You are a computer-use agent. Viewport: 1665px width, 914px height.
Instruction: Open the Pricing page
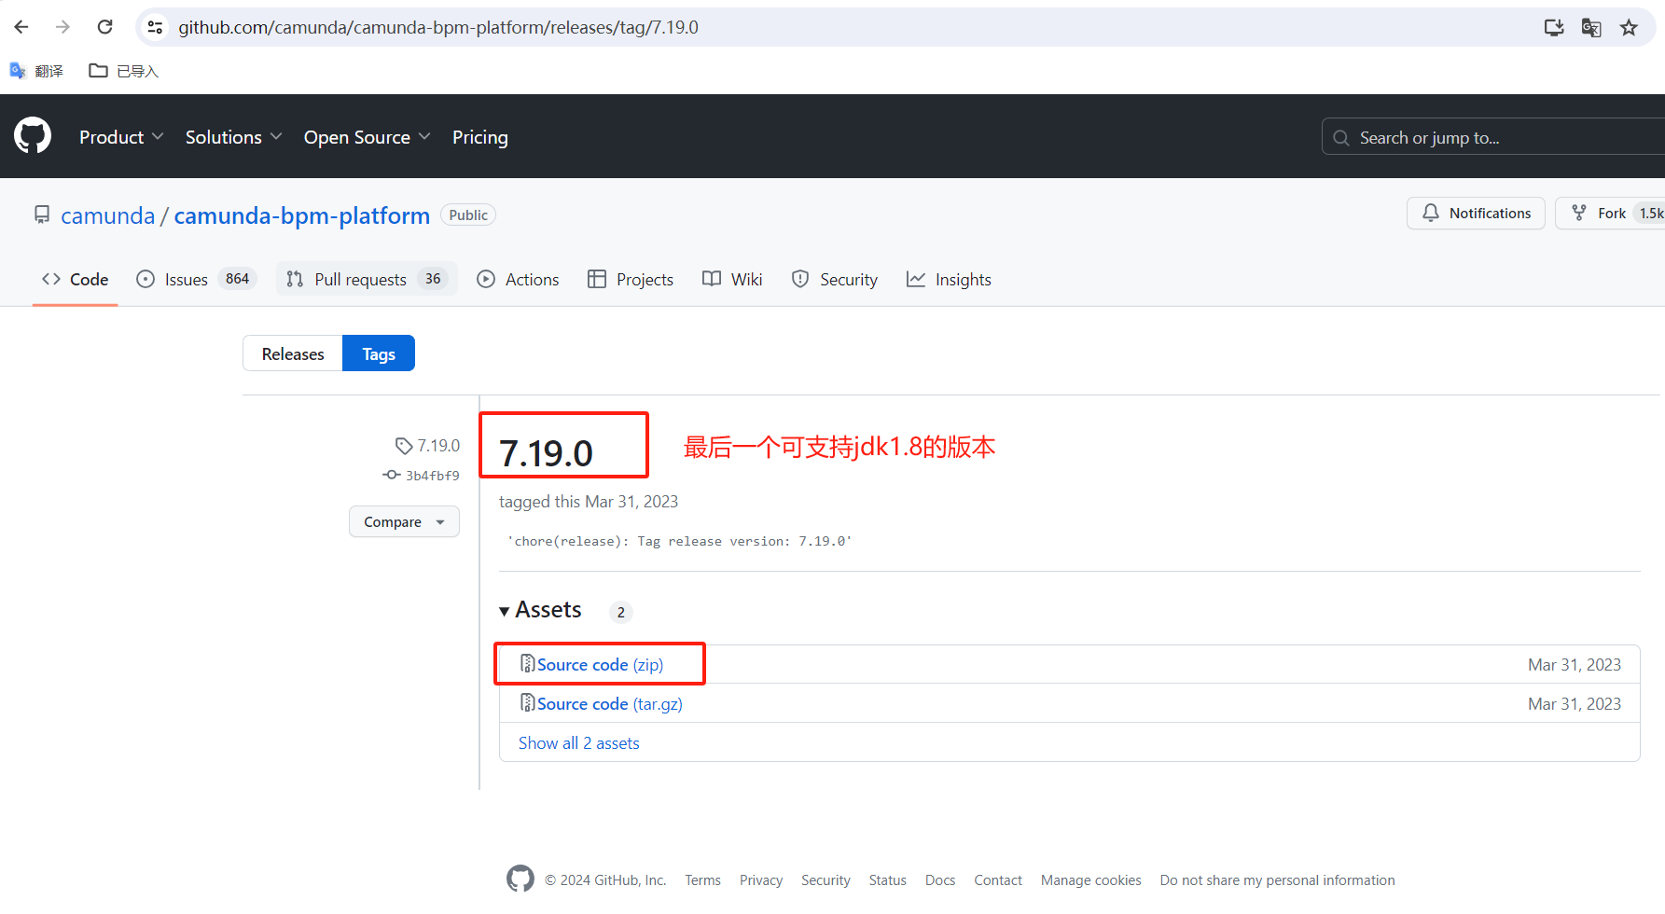[x=480, y=137]
